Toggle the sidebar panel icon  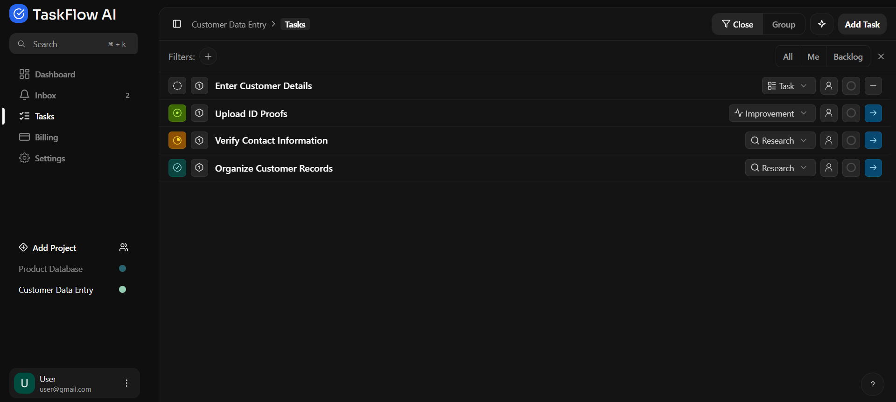coord(177,24)
